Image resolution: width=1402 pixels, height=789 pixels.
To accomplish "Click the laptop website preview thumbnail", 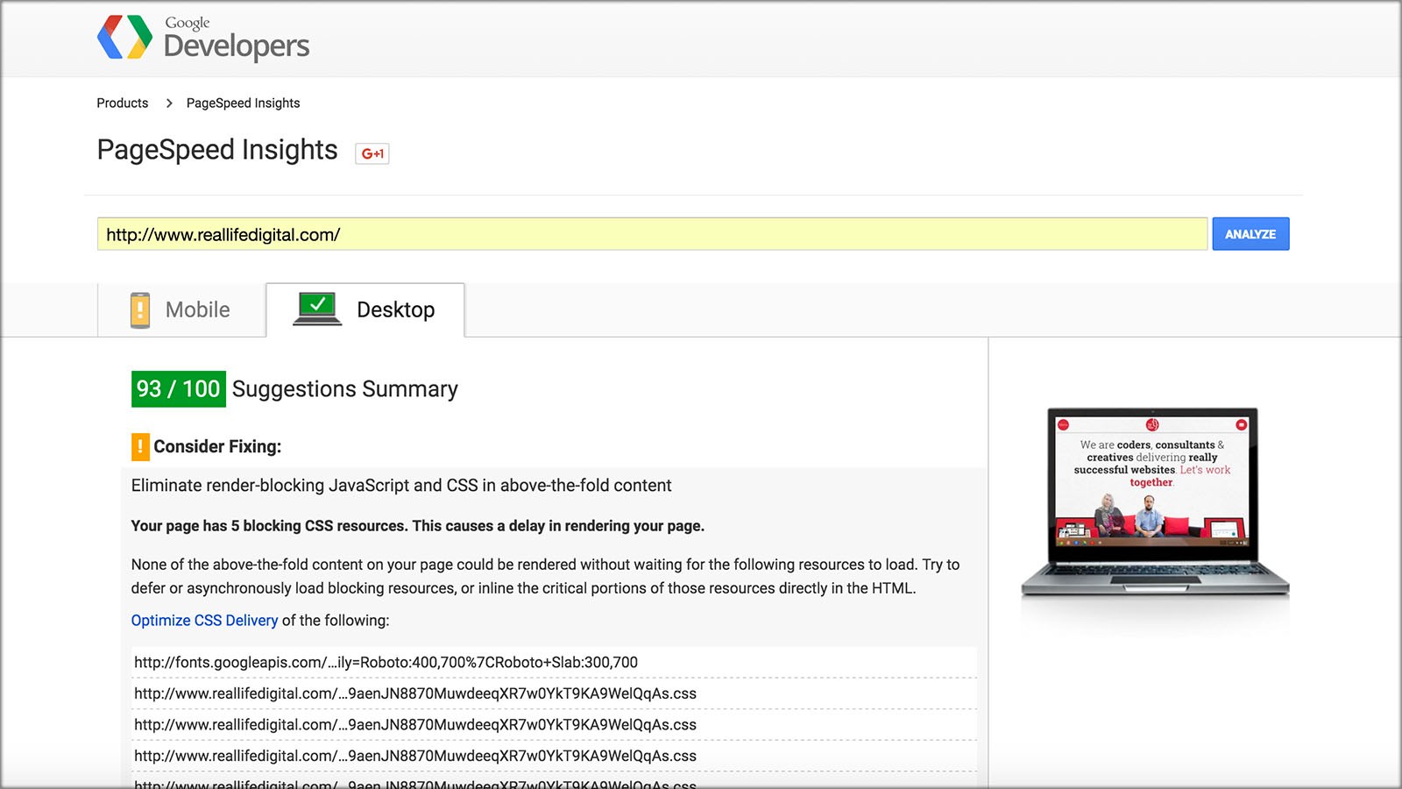I will [x=1154, y=503].
